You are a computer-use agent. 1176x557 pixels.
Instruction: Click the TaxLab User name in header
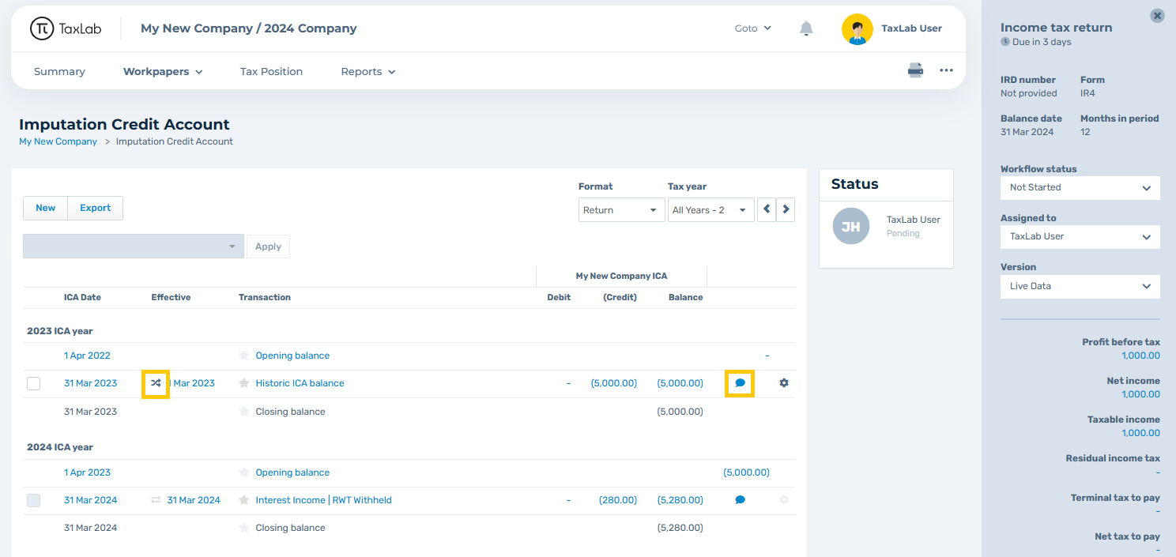pyautogui.click(x=911, y=28)
